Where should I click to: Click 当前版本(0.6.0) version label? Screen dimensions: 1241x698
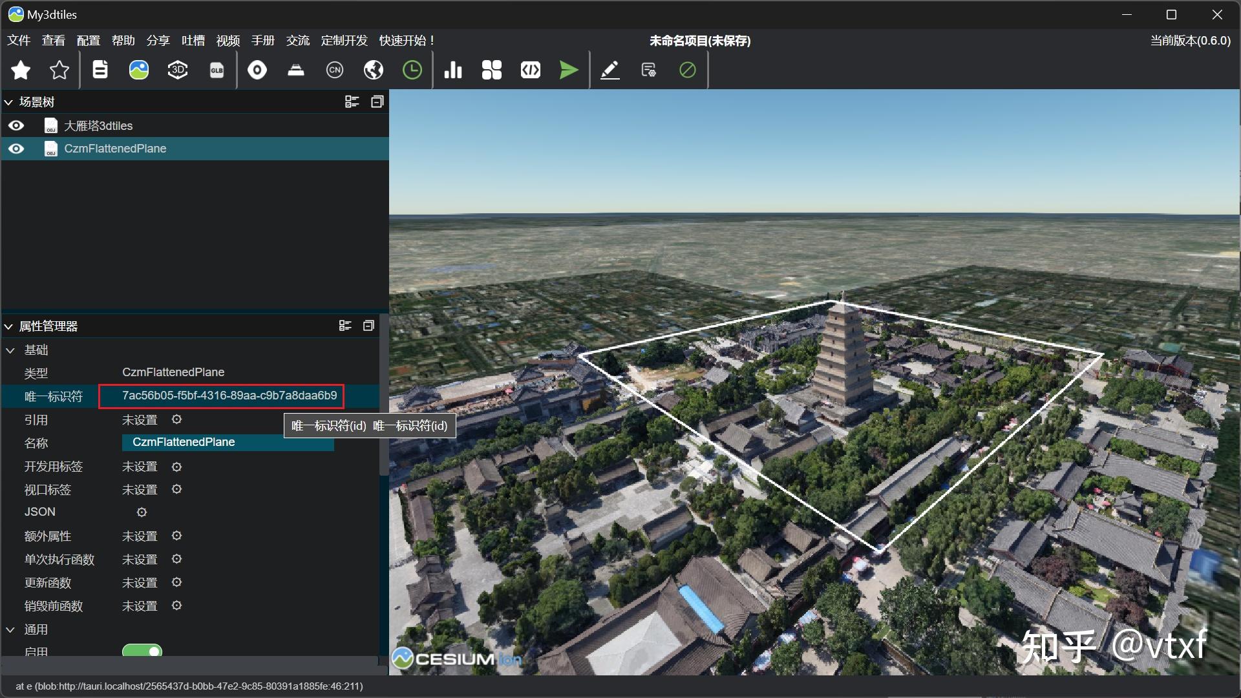pyautogui.click(x=1190, y=41)
